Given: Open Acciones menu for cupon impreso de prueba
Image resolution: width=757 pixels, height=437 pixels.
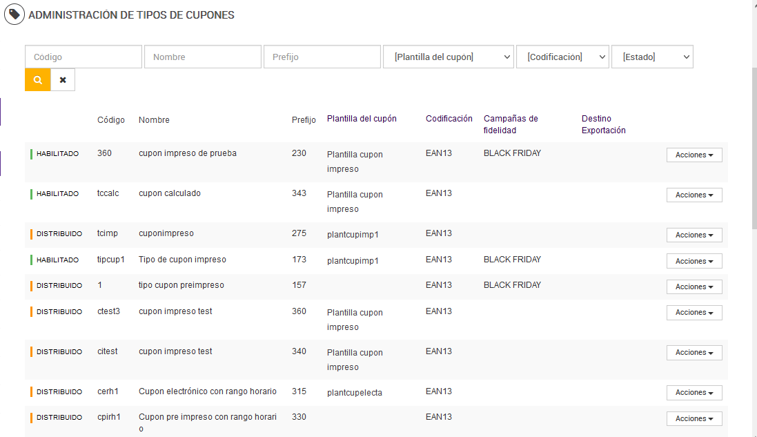Looking at the screenshot, I should tap(694, 155).
